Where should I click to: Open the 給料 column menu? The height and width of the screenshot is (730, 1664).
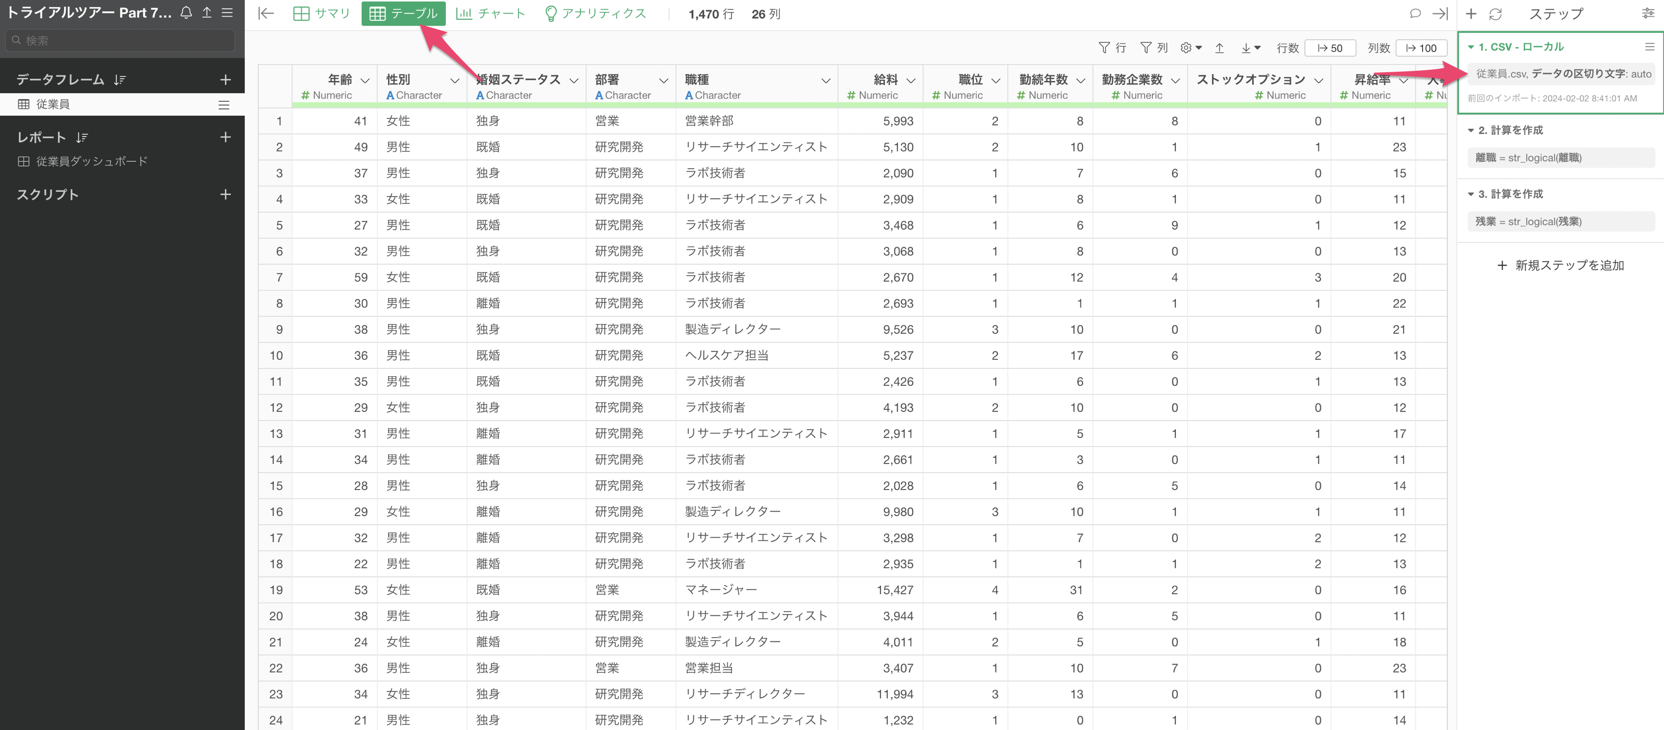911,81
